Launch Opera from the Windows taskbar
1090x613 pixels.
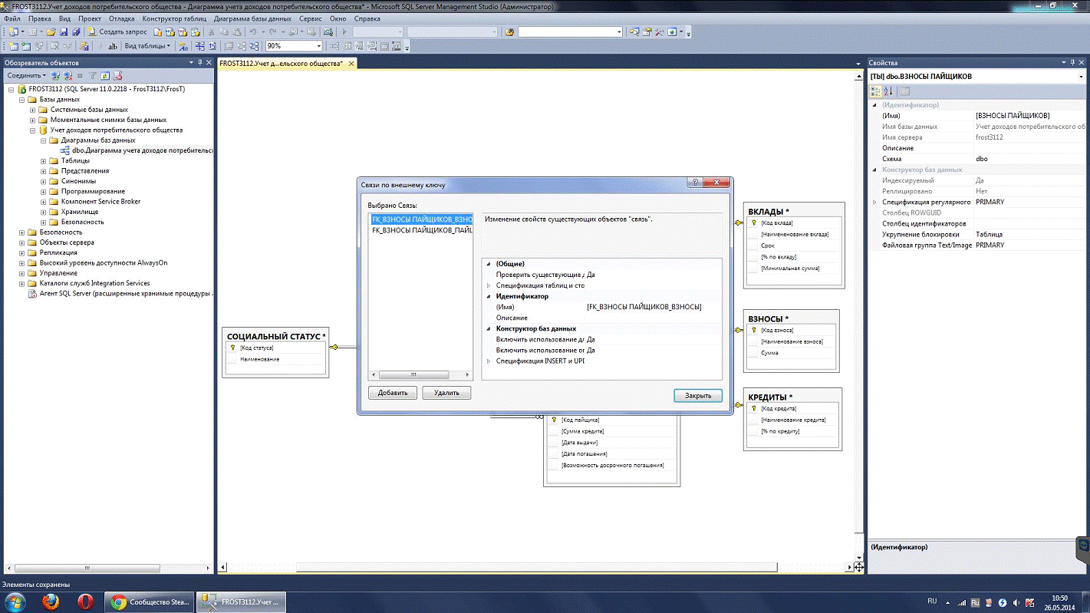coord(85,601)
